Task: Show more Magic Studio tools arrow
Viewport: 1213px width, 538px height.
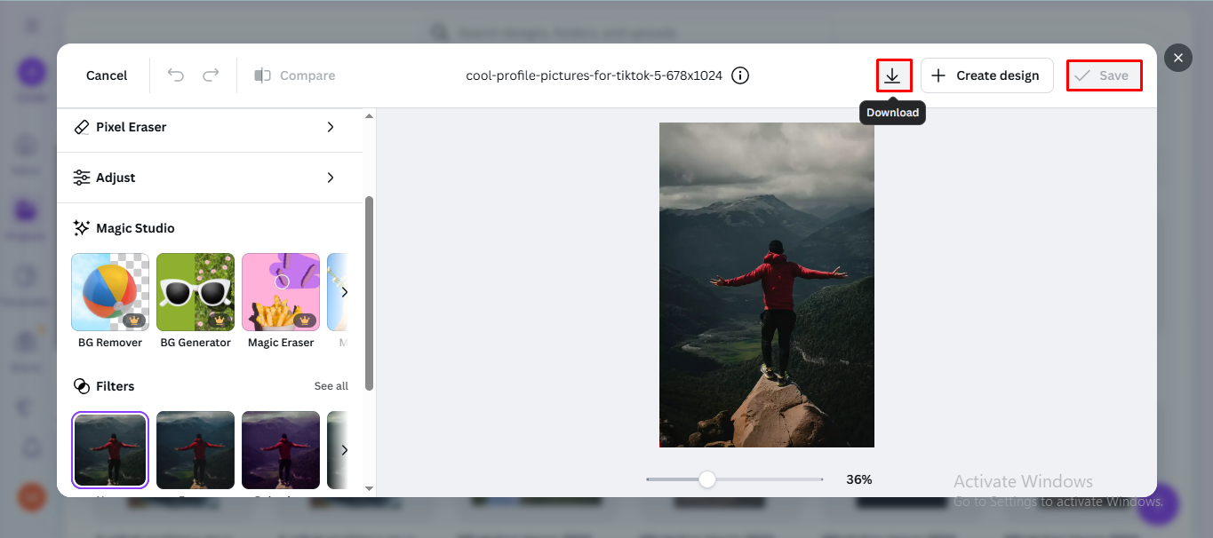Action: click(344, 292)
